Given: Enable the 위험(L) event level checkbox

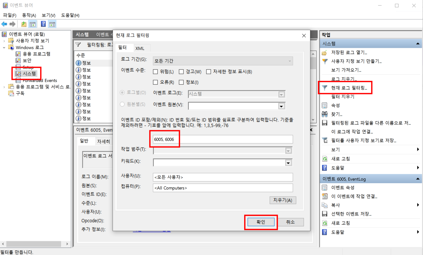Looking at the screenshot, I should coord(155,71).
